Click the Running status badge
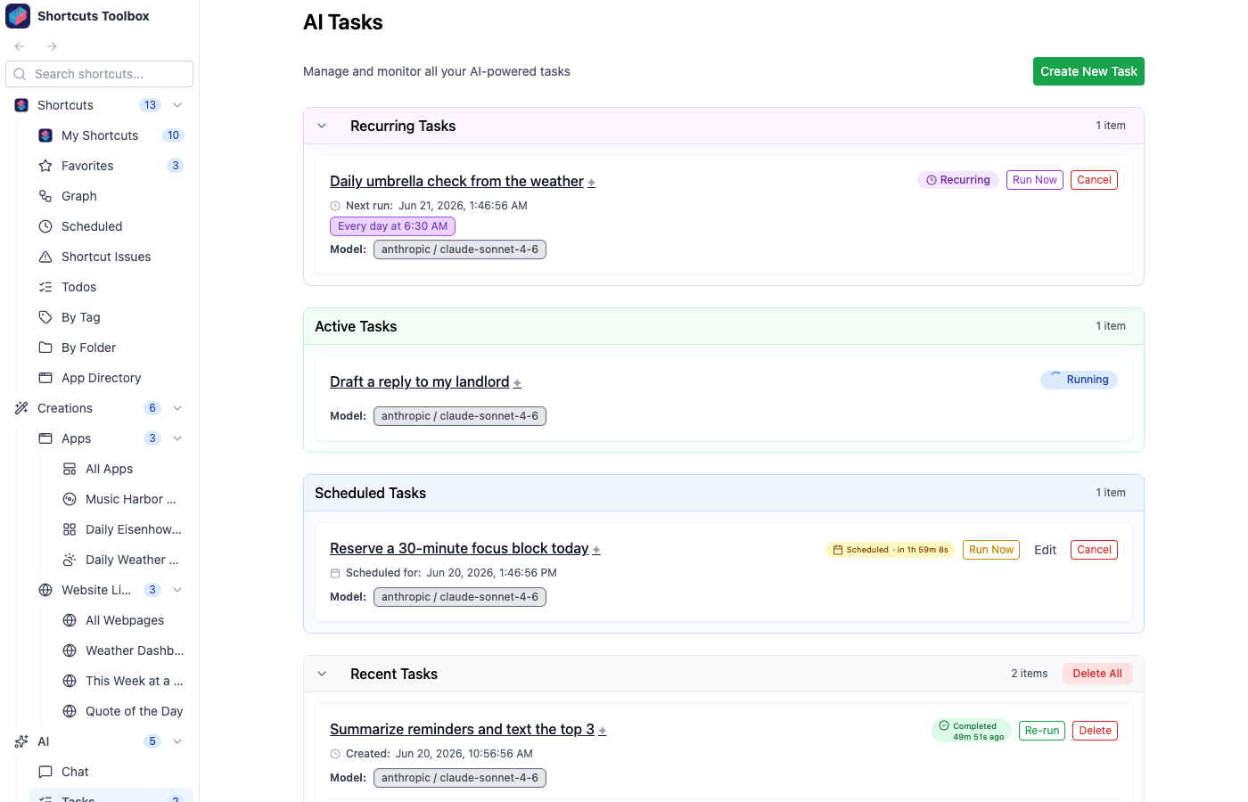Image resolution: width=1248 pixels, height=802 pixels. point(1079,380)
